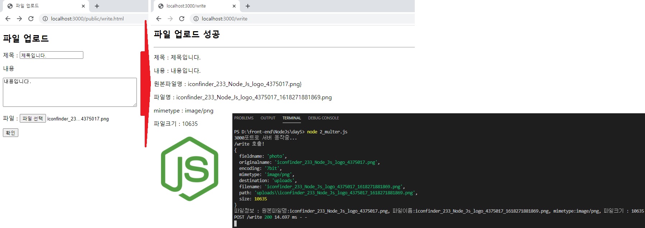The height and width of the screenshot is (228, 645).
Task: Click the 파일정보 summary terminal line
Action: click(439, 211)
